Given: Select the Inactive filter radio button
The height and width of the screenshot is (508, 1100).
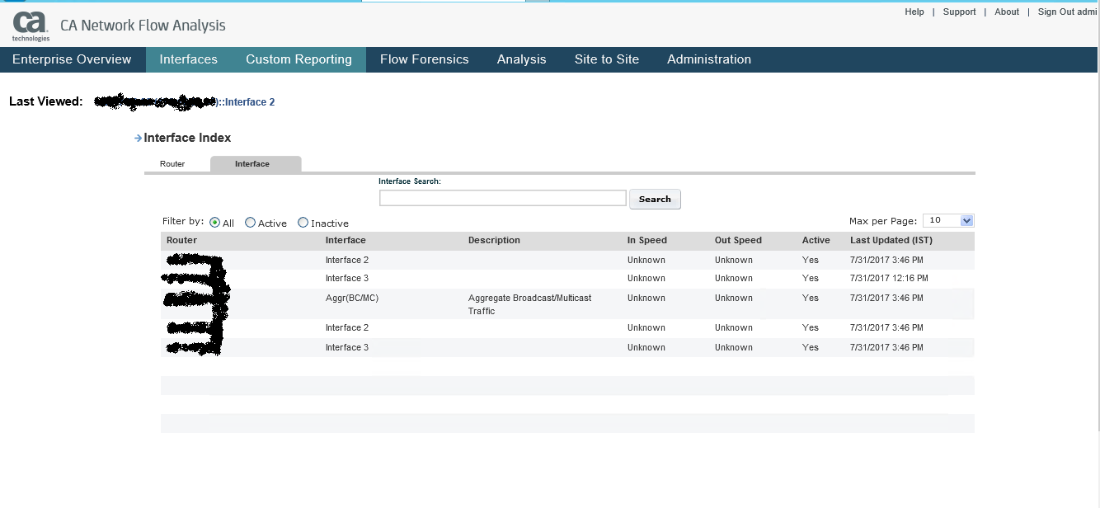Looking at the screenshot, I should [x=303, y=223].
